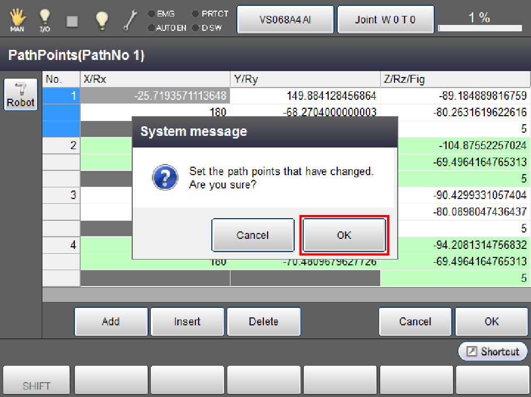This screenshot has height=397, width=531.
Task: Click the large yellow lightbulb icon
Action: [101, 20]
